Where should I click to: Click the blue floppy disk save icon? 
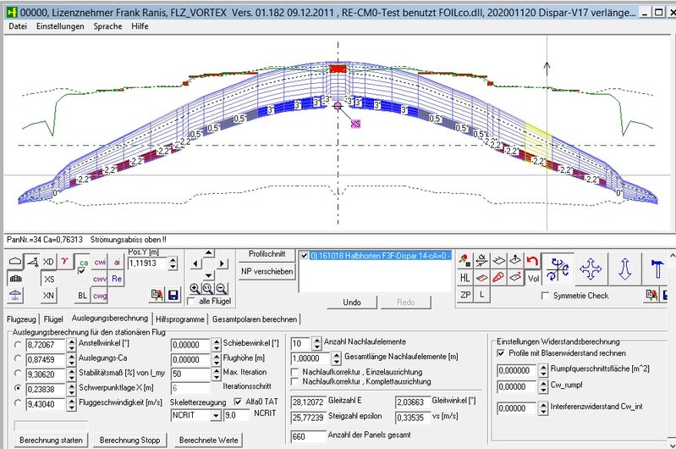coord(173,294)
